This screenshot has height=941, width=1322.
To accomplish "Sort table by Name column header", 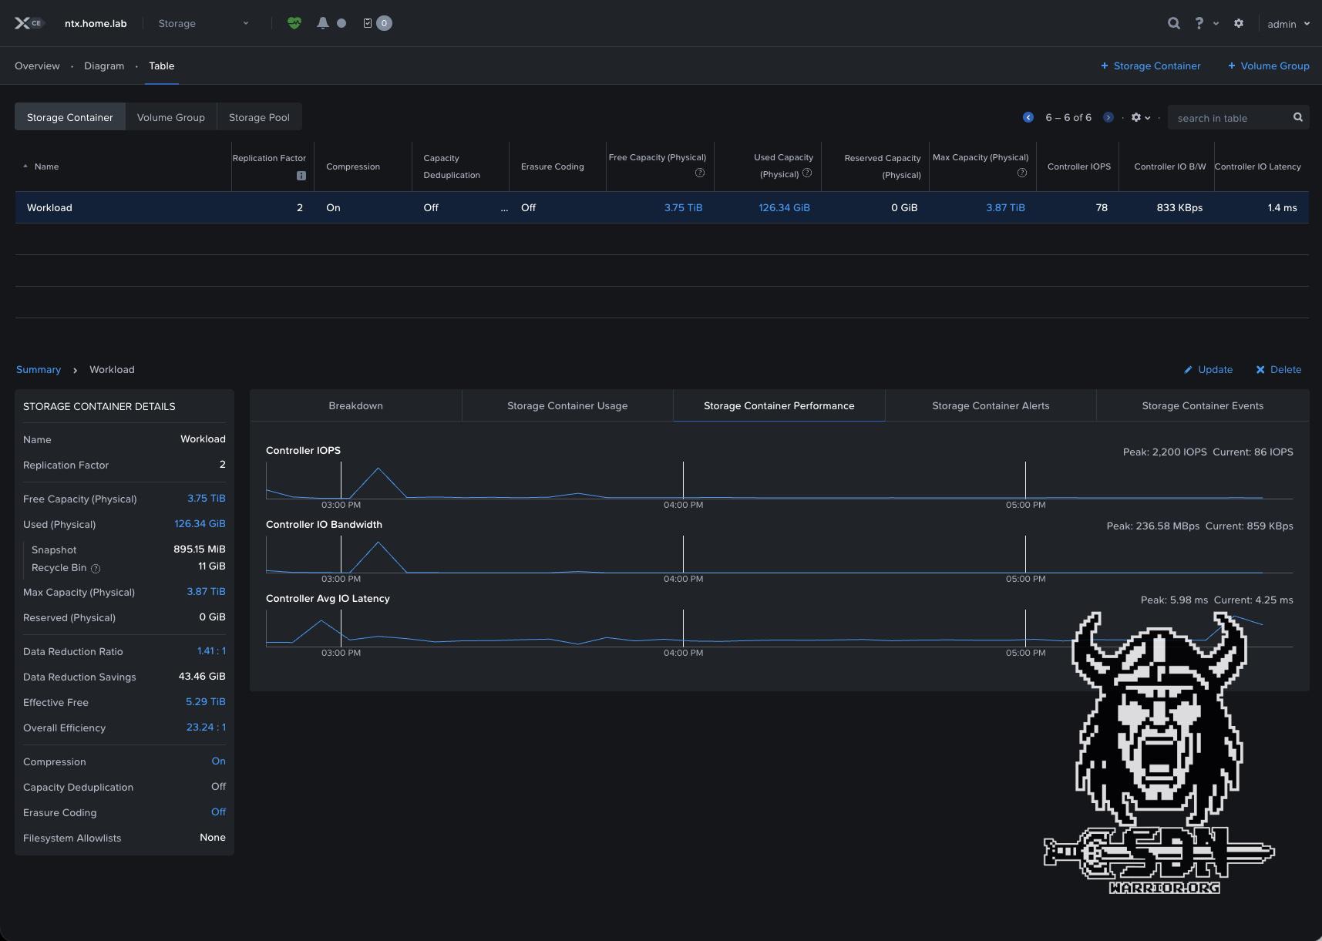I will pos(46,166).
